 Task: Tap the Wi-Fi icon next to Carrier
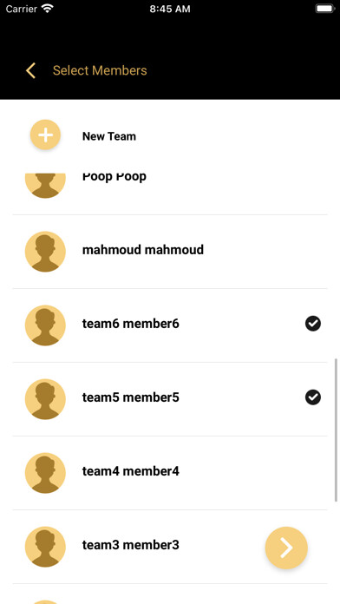[x=48, y=9]
